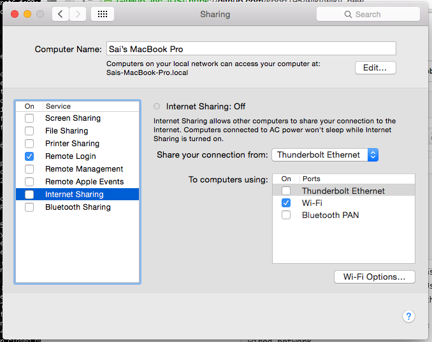This screenshot has height=342, width=432.
Task: Click the Wi-Fi port name in Ports list
Action: 312,203
